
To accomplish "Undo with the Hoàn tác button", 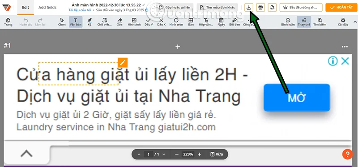I will (26, 22).
